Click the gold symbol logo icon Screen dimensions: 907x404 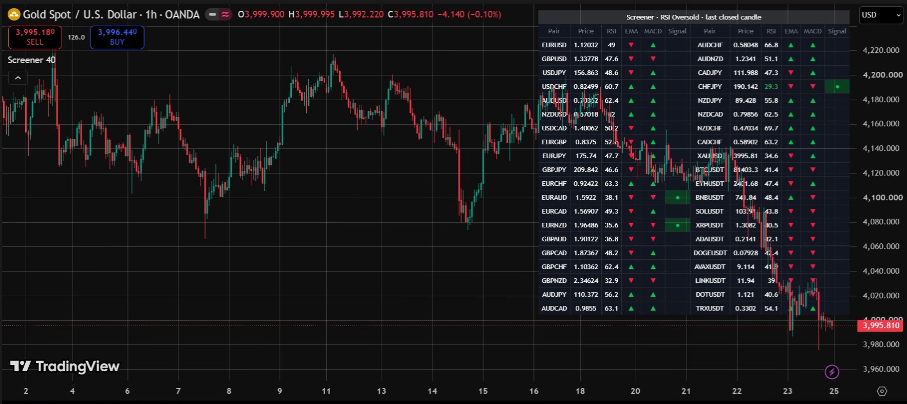[x=13, y=14]
